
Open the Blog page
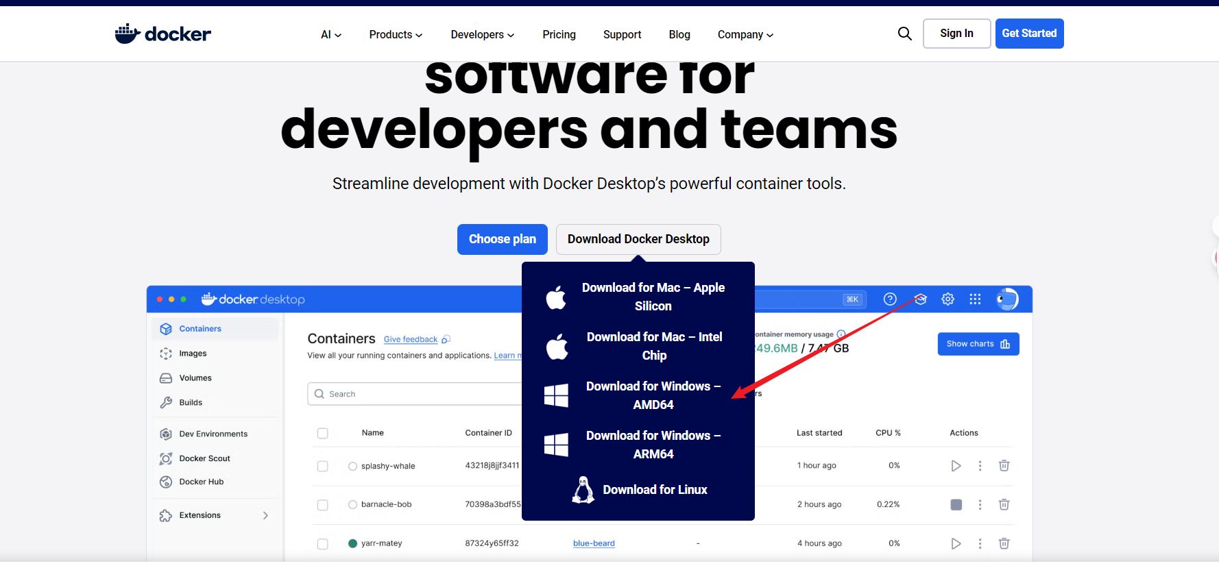(x=679, y=35)
